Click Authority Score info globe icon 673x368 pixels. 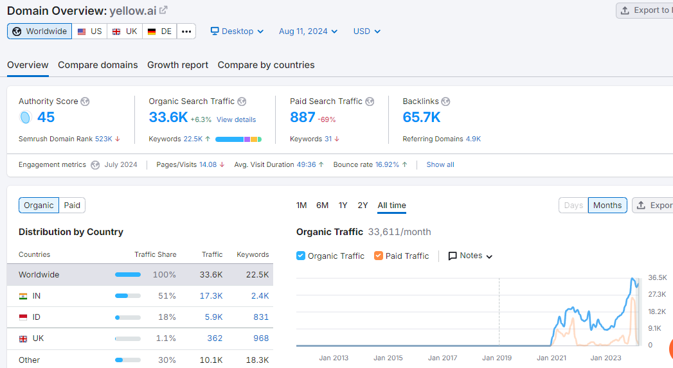(x=85, y=101)
